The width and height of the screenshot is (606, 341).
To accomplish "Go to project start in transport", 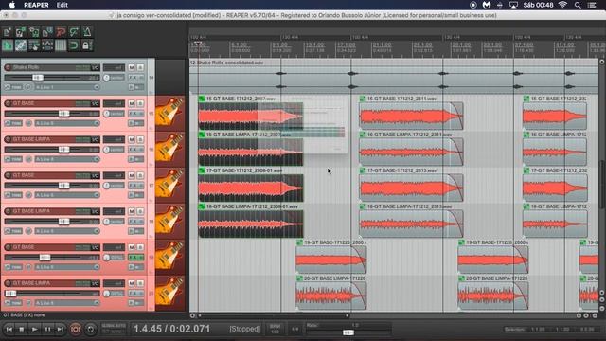I will point(9,329).
